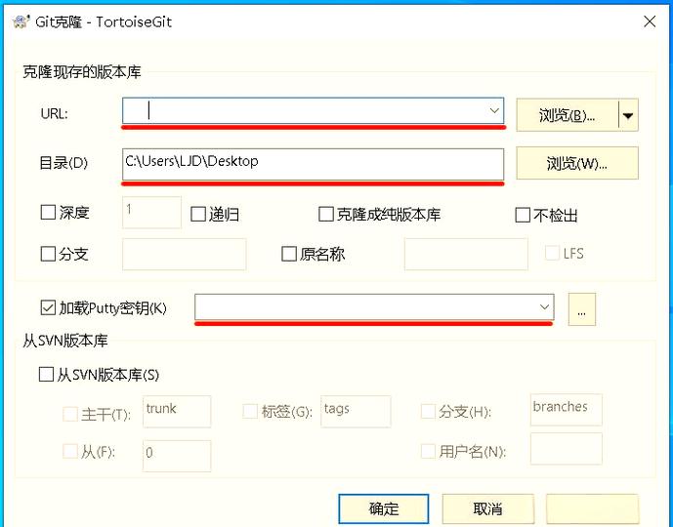The image size is (673, 527).
Task: Click the TortoiseGit icon in the title bar
Action: pyautogui.click(x=21, y=21)
